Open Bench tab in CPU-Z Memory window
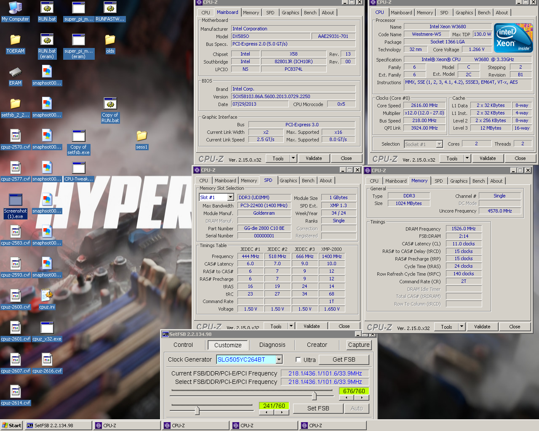This screenshot has height=431, width=539. tap(479, 181)
